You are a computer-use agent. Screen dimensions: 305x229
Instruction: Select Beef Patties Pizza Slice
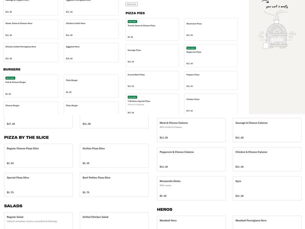click(x=114, y=185)
